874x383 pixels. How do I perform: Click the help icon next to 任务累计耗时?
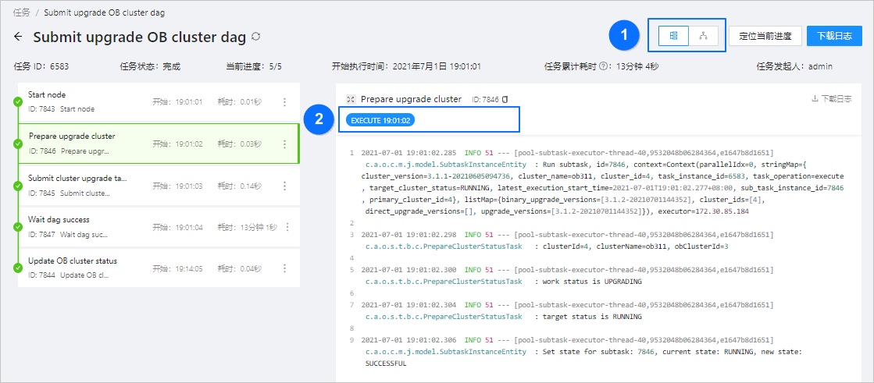click(x=603, y=66)
